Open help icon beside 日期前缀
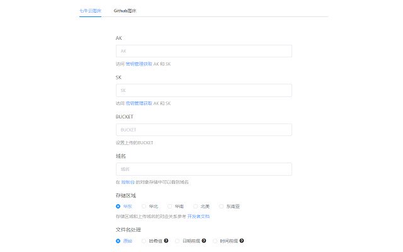This screenshot has width=403, height=252. [x=204, y=241]
